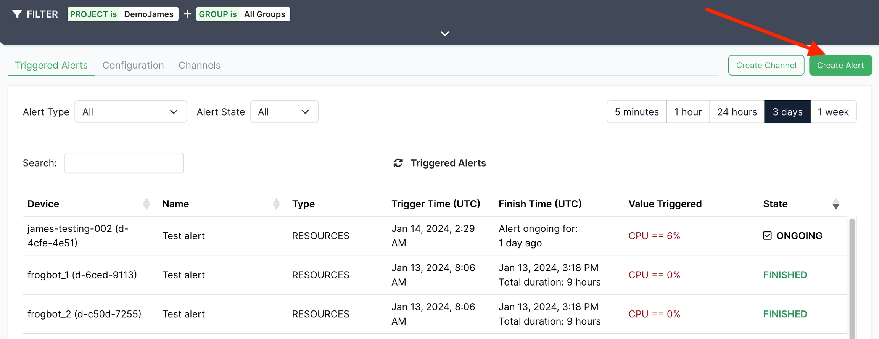Switch to the Channels tab
The width and height of the screenshot is (879, 339).
(199, 65)
